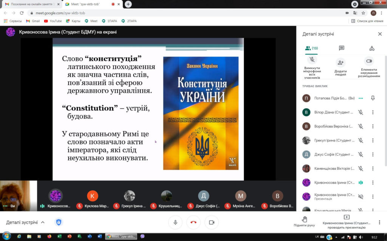Open more options for Воробйова Вероніка

coord(373,127)
